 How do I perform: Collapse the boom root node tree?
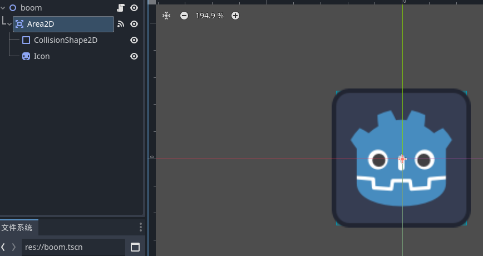pos(3,8)
